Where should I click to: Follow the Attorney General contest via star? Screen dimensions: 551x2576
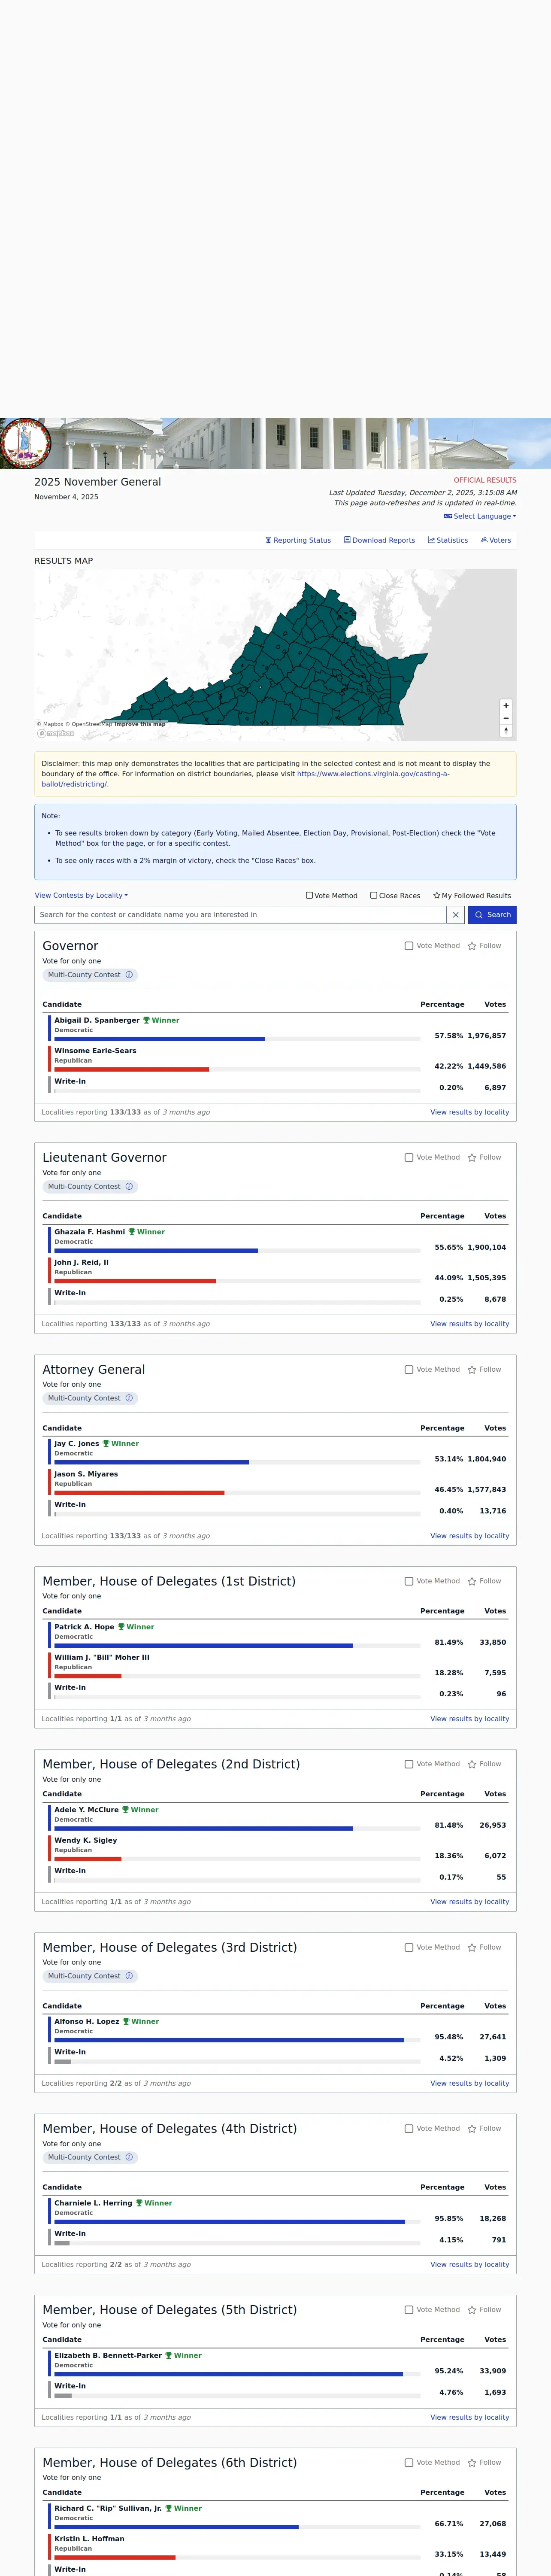(472, 1370)
